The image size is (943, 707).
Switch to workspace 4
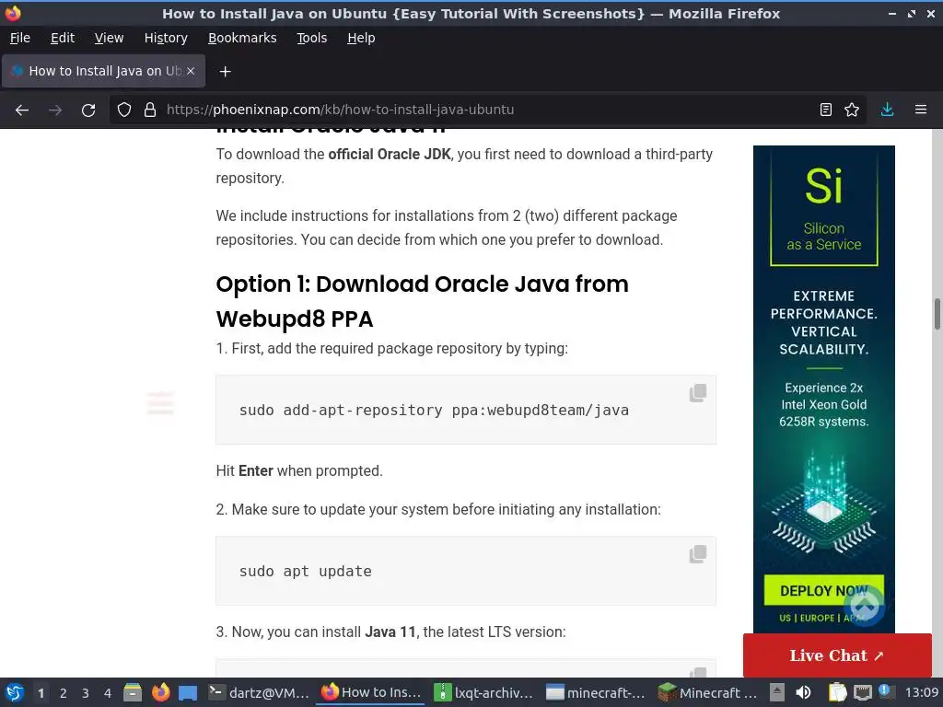pos(108,693)
